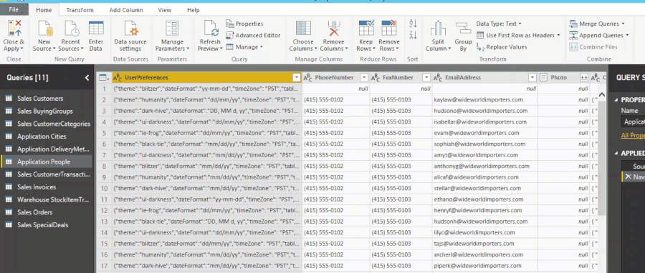Open FaxNumber column filter dropdown
Image resolution: width=645 pixels, height=273 pixels.
tap(426, 77)
